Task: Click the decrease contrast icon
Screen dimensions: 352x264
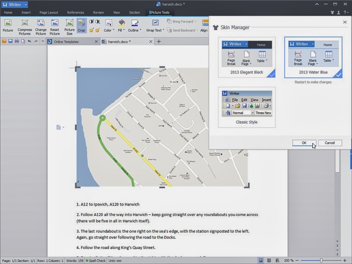Action: point(97,22)
